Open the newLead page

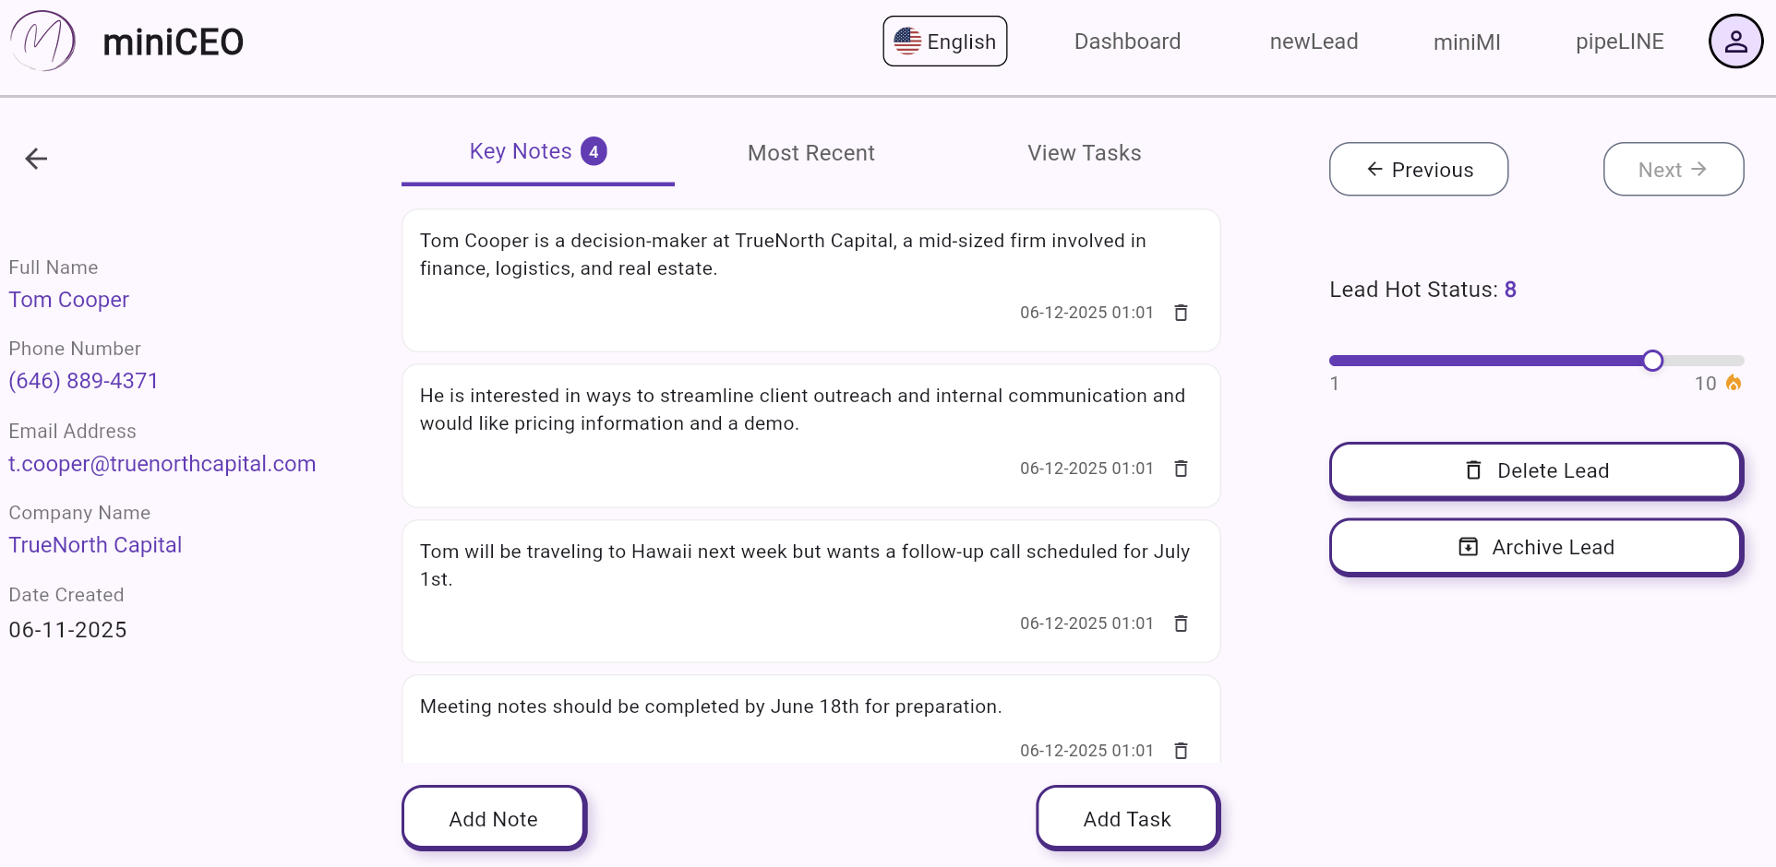point(1314,42)
